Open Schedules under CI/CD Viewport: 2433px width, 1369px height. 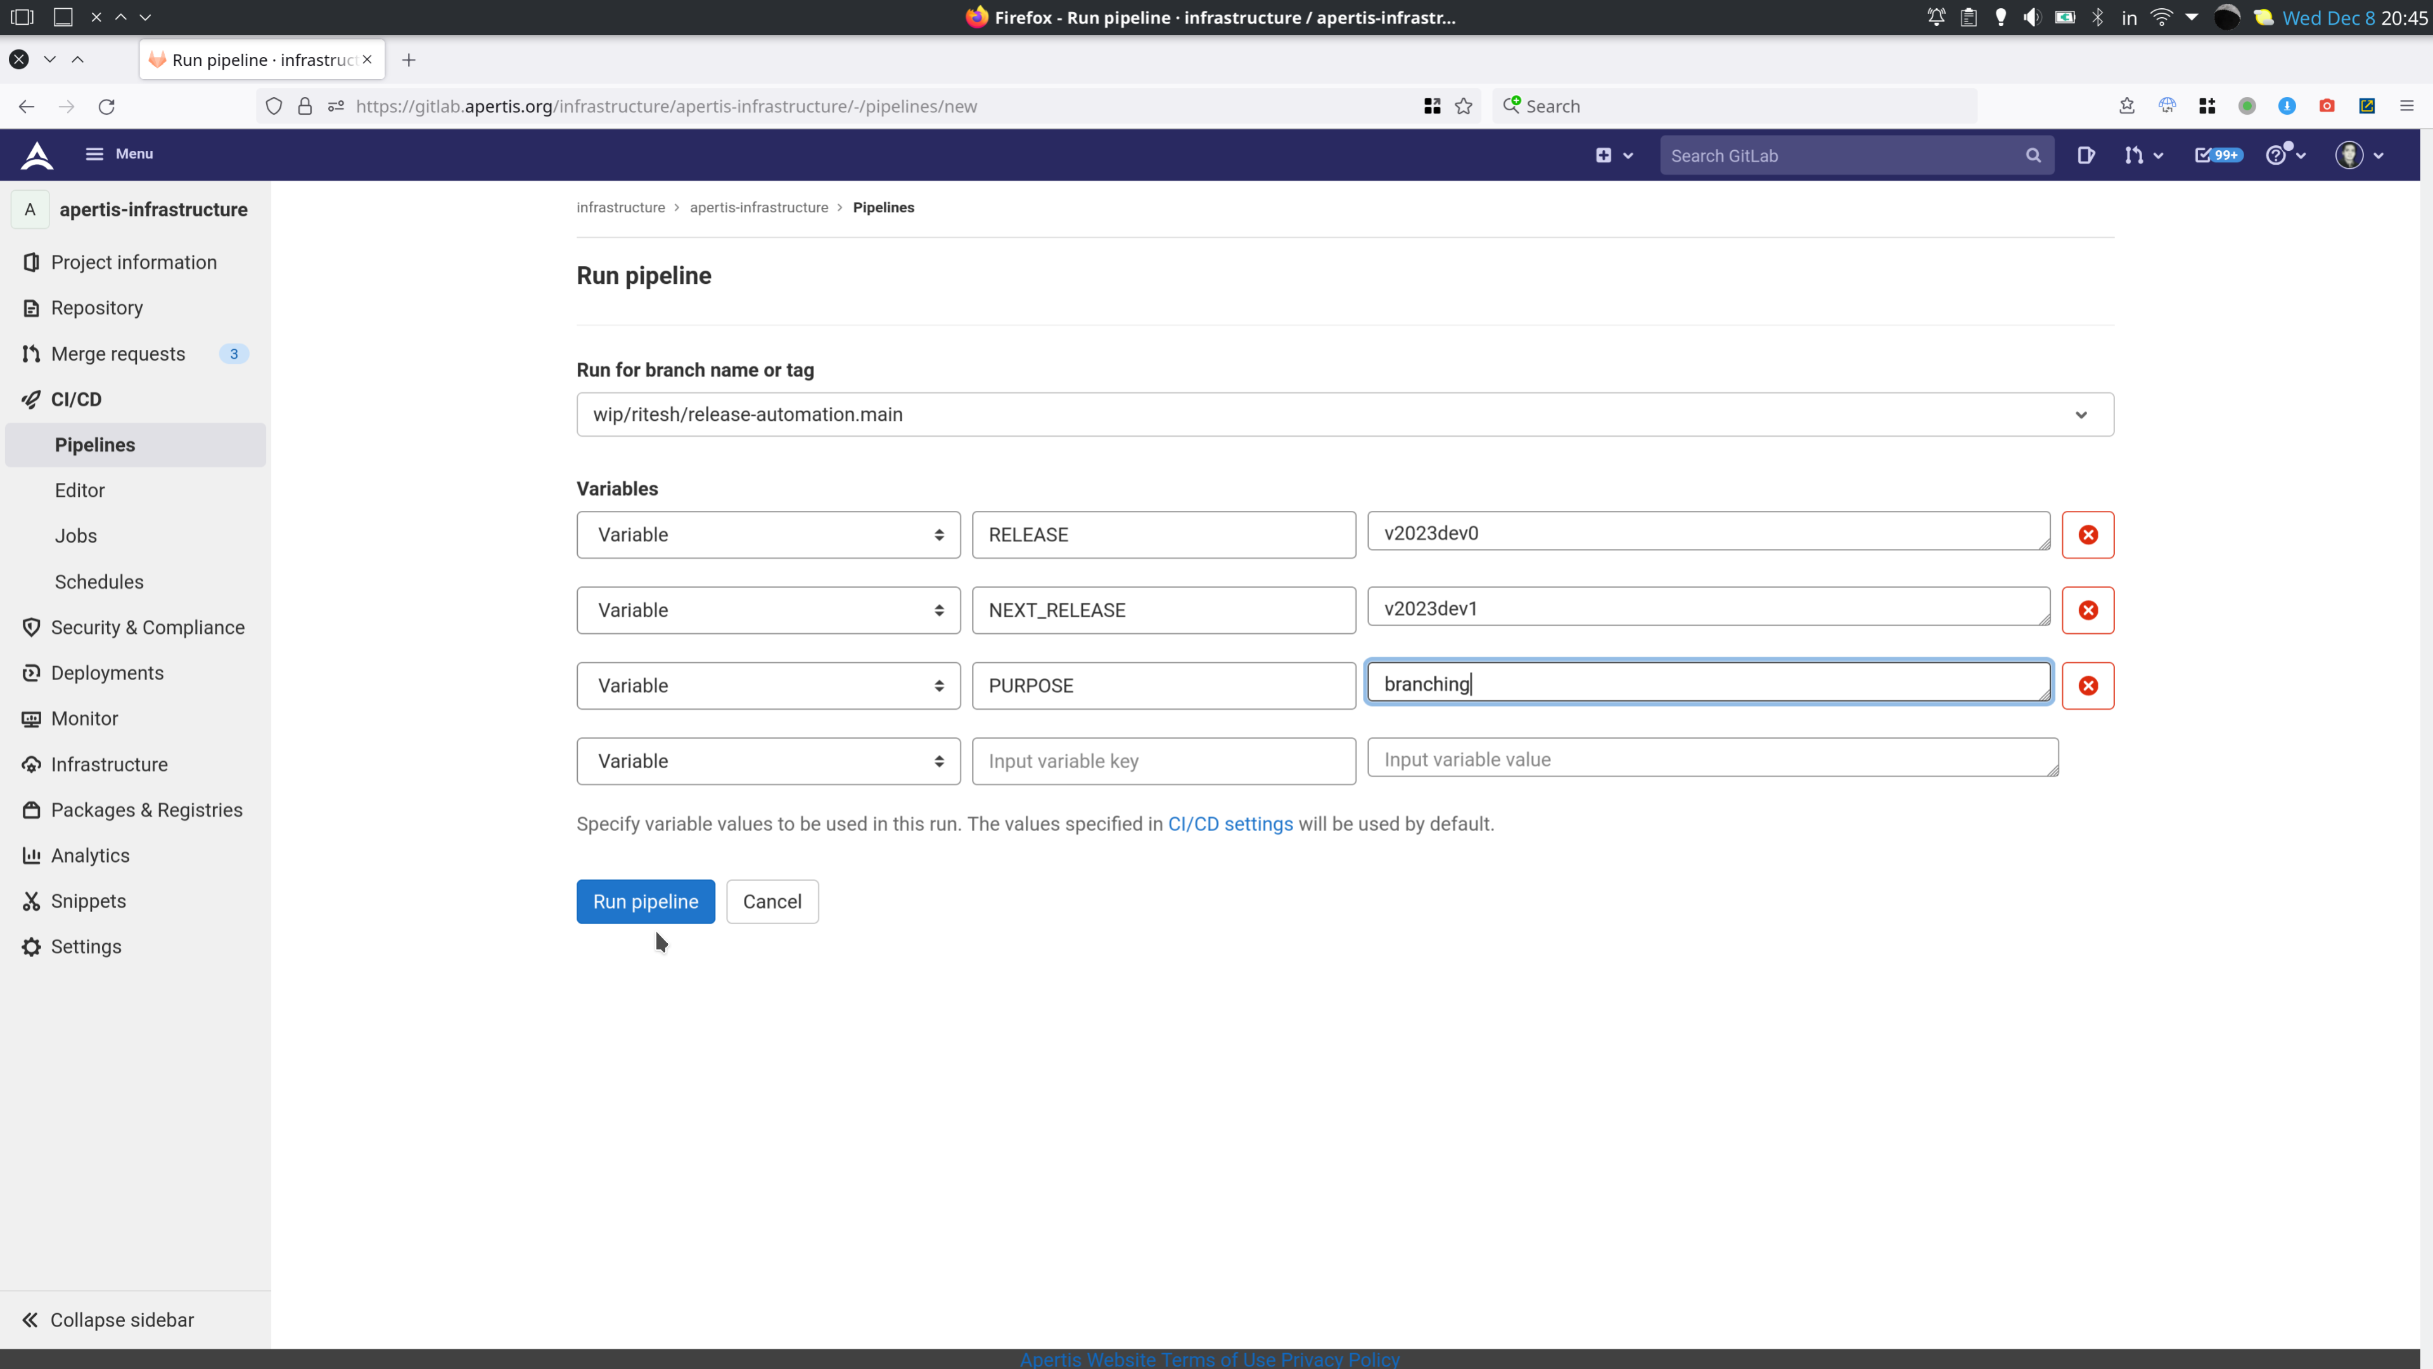point(99,582)
